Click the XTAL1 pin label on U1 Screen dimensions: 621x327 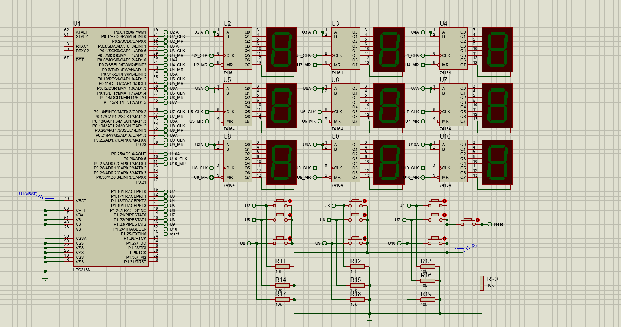click(82, 32)
